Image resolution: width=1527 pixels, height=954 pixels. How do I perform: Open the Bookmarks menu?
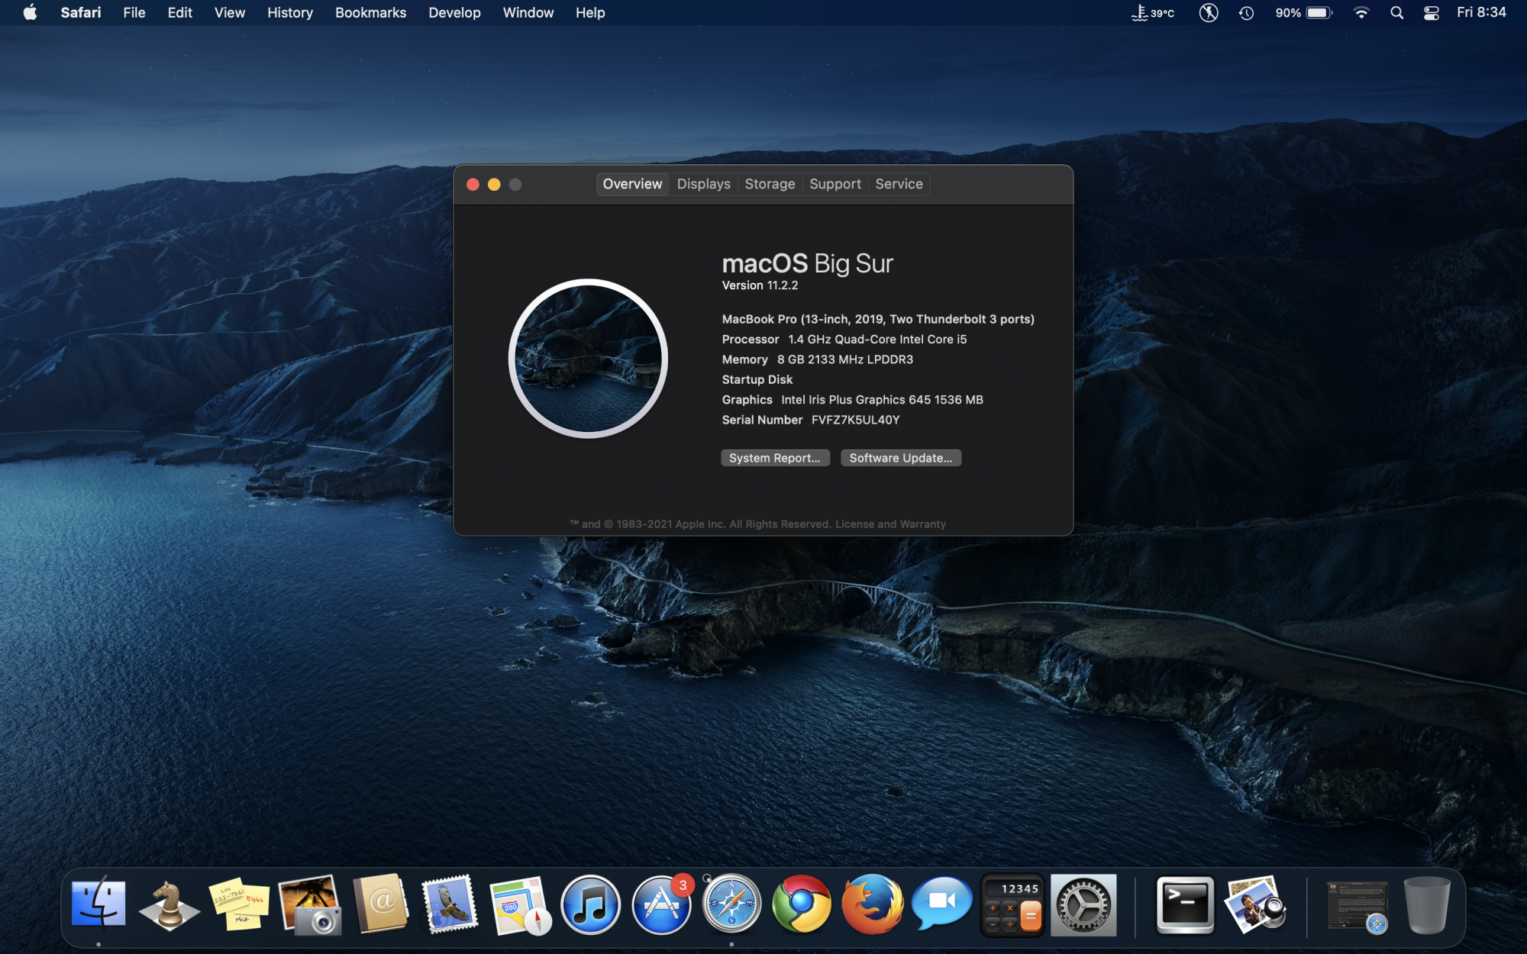(370, 12)
